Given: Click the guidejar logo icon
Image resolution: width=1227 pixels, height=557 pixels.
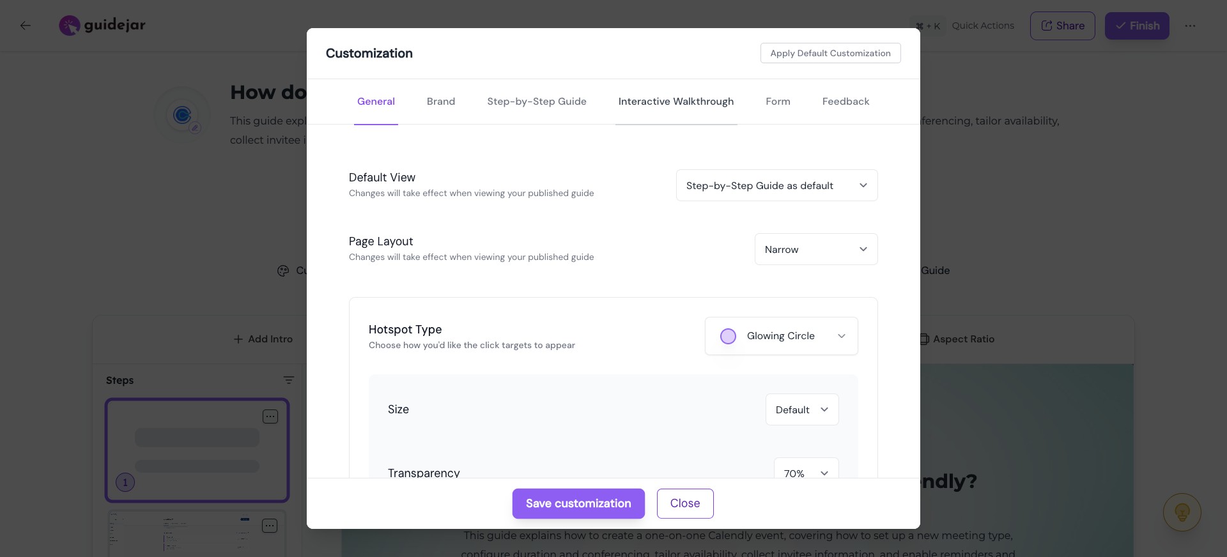Looking at the screenshot, I should pyautogui.click(x=69, y=26).
